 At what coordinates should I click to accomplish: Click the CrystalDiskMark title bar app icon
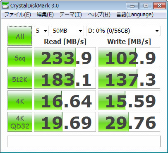point(5,5)
